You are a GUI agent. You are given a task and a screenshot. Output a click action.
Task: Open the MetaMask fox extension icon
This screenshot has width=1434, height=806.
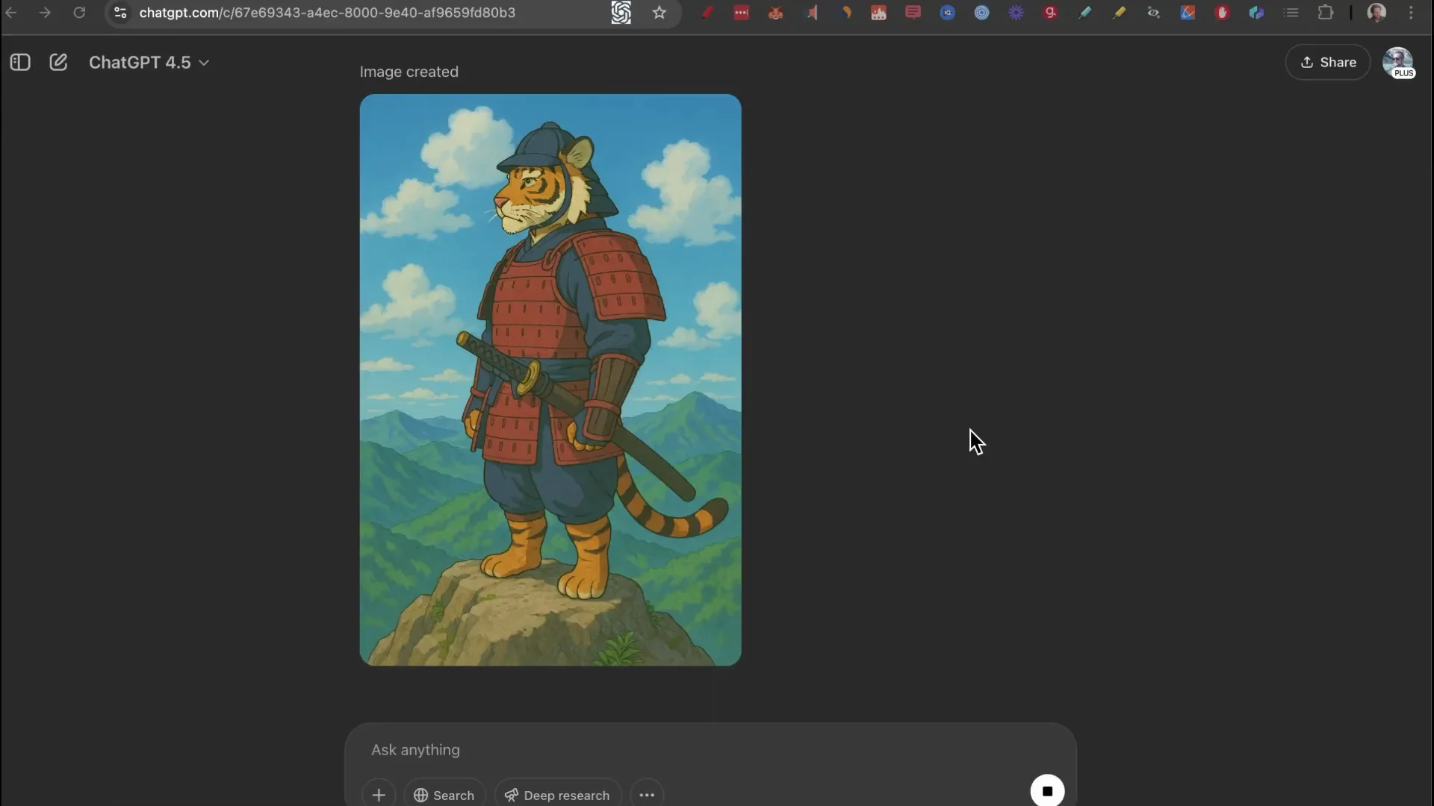click(775, 12)
